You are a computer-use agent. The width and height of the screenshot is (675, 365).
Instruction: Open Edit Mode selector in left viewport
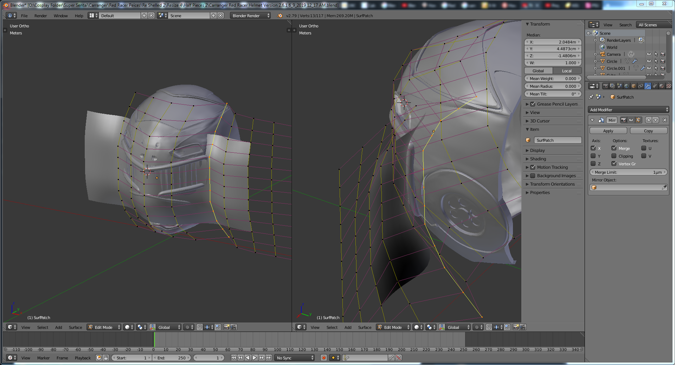coord(104,327)
